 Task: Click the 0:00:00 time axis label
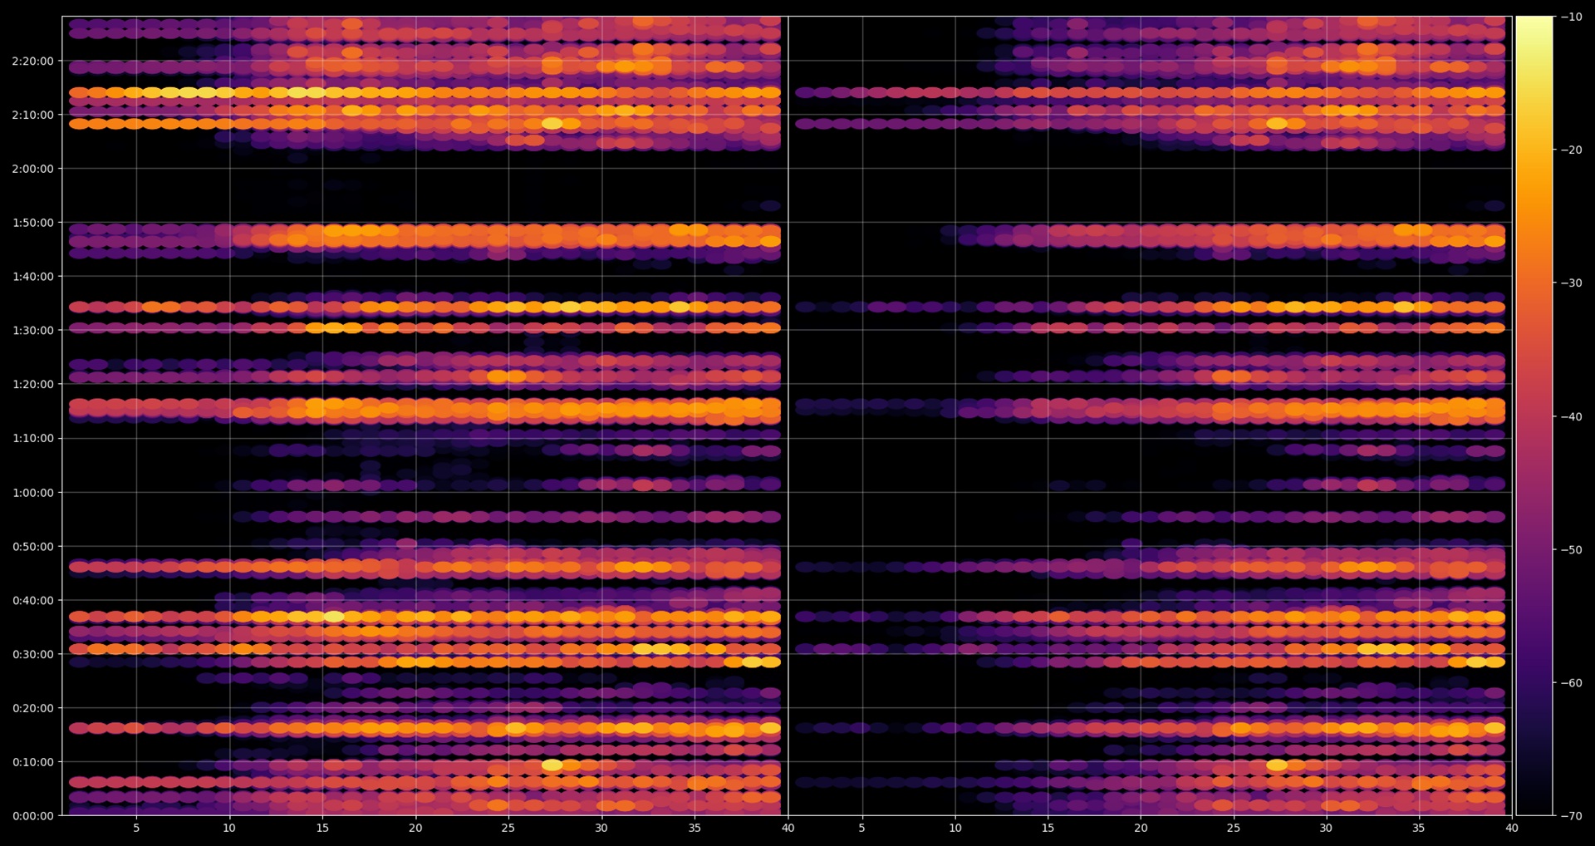coord(32,816)
